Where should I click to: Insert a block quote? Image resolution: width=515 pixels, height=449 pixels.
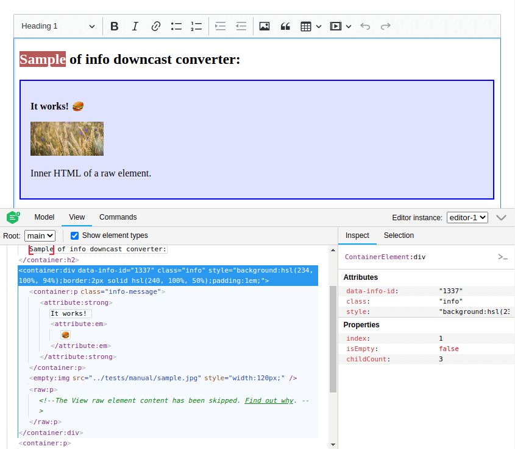[285, 26]
